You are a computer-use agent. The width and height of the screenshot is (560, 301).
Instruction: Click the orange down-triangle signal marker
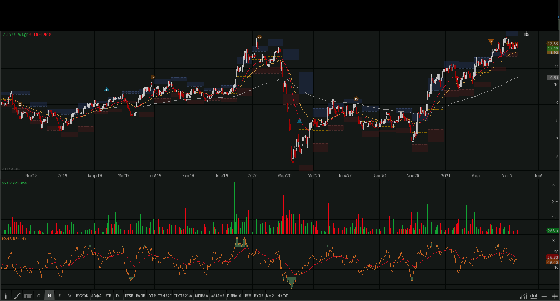click(491, 42)
